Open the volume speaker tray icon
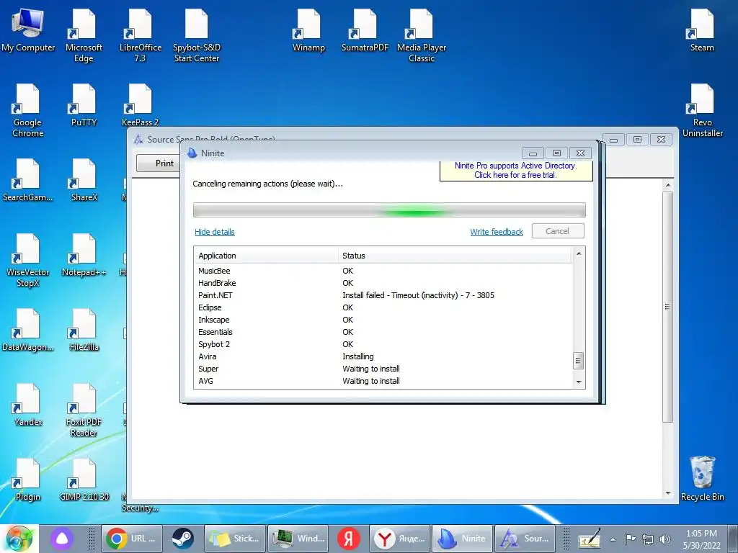The image size is (738, 553). click(664, 539)
